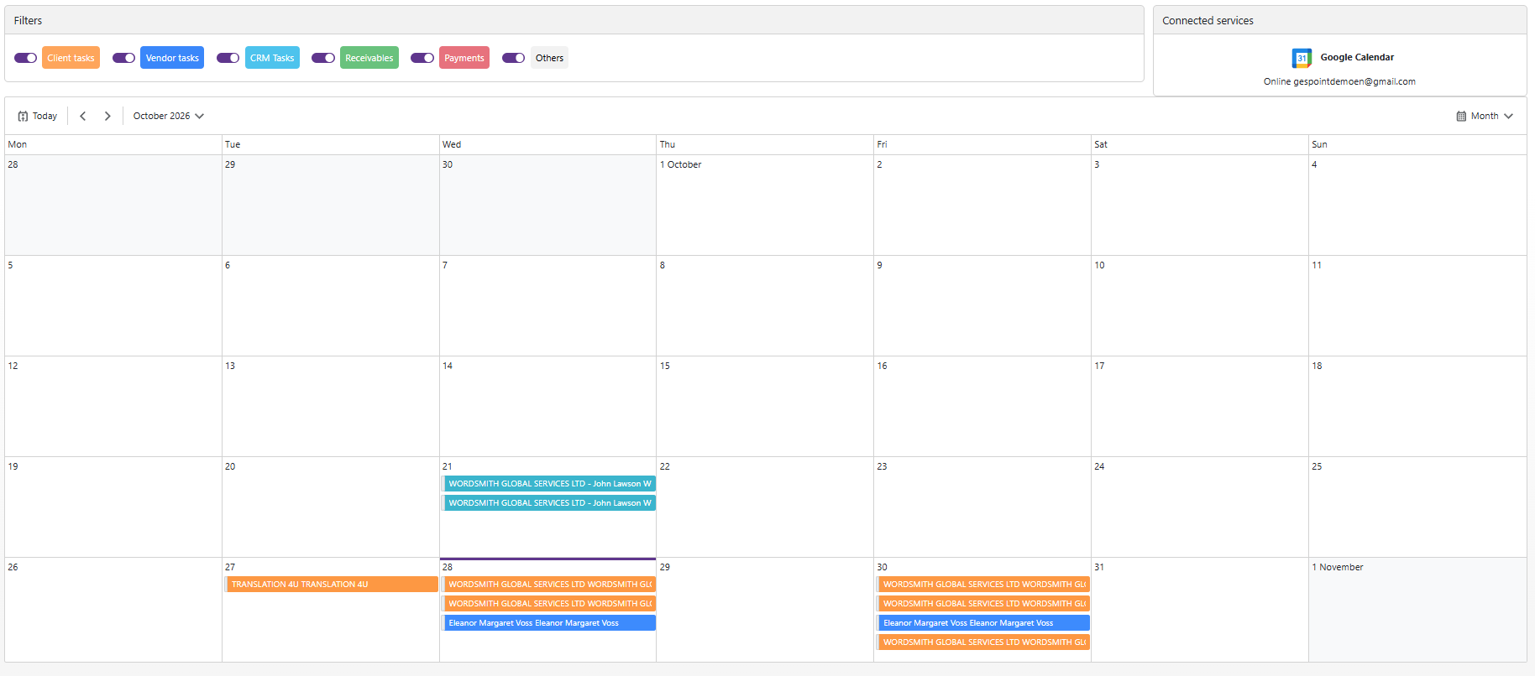Toggle the Client tasks filter switch
This screenshot has width=1535, height=676.
(25, 58)
